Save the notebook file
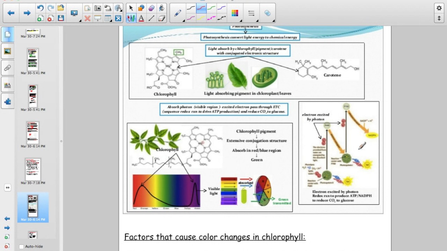The image size is (447, 251). click(61, 18)
